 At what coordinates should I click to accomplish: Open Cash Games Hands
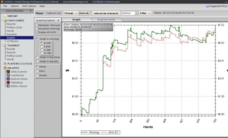point(10,31)
